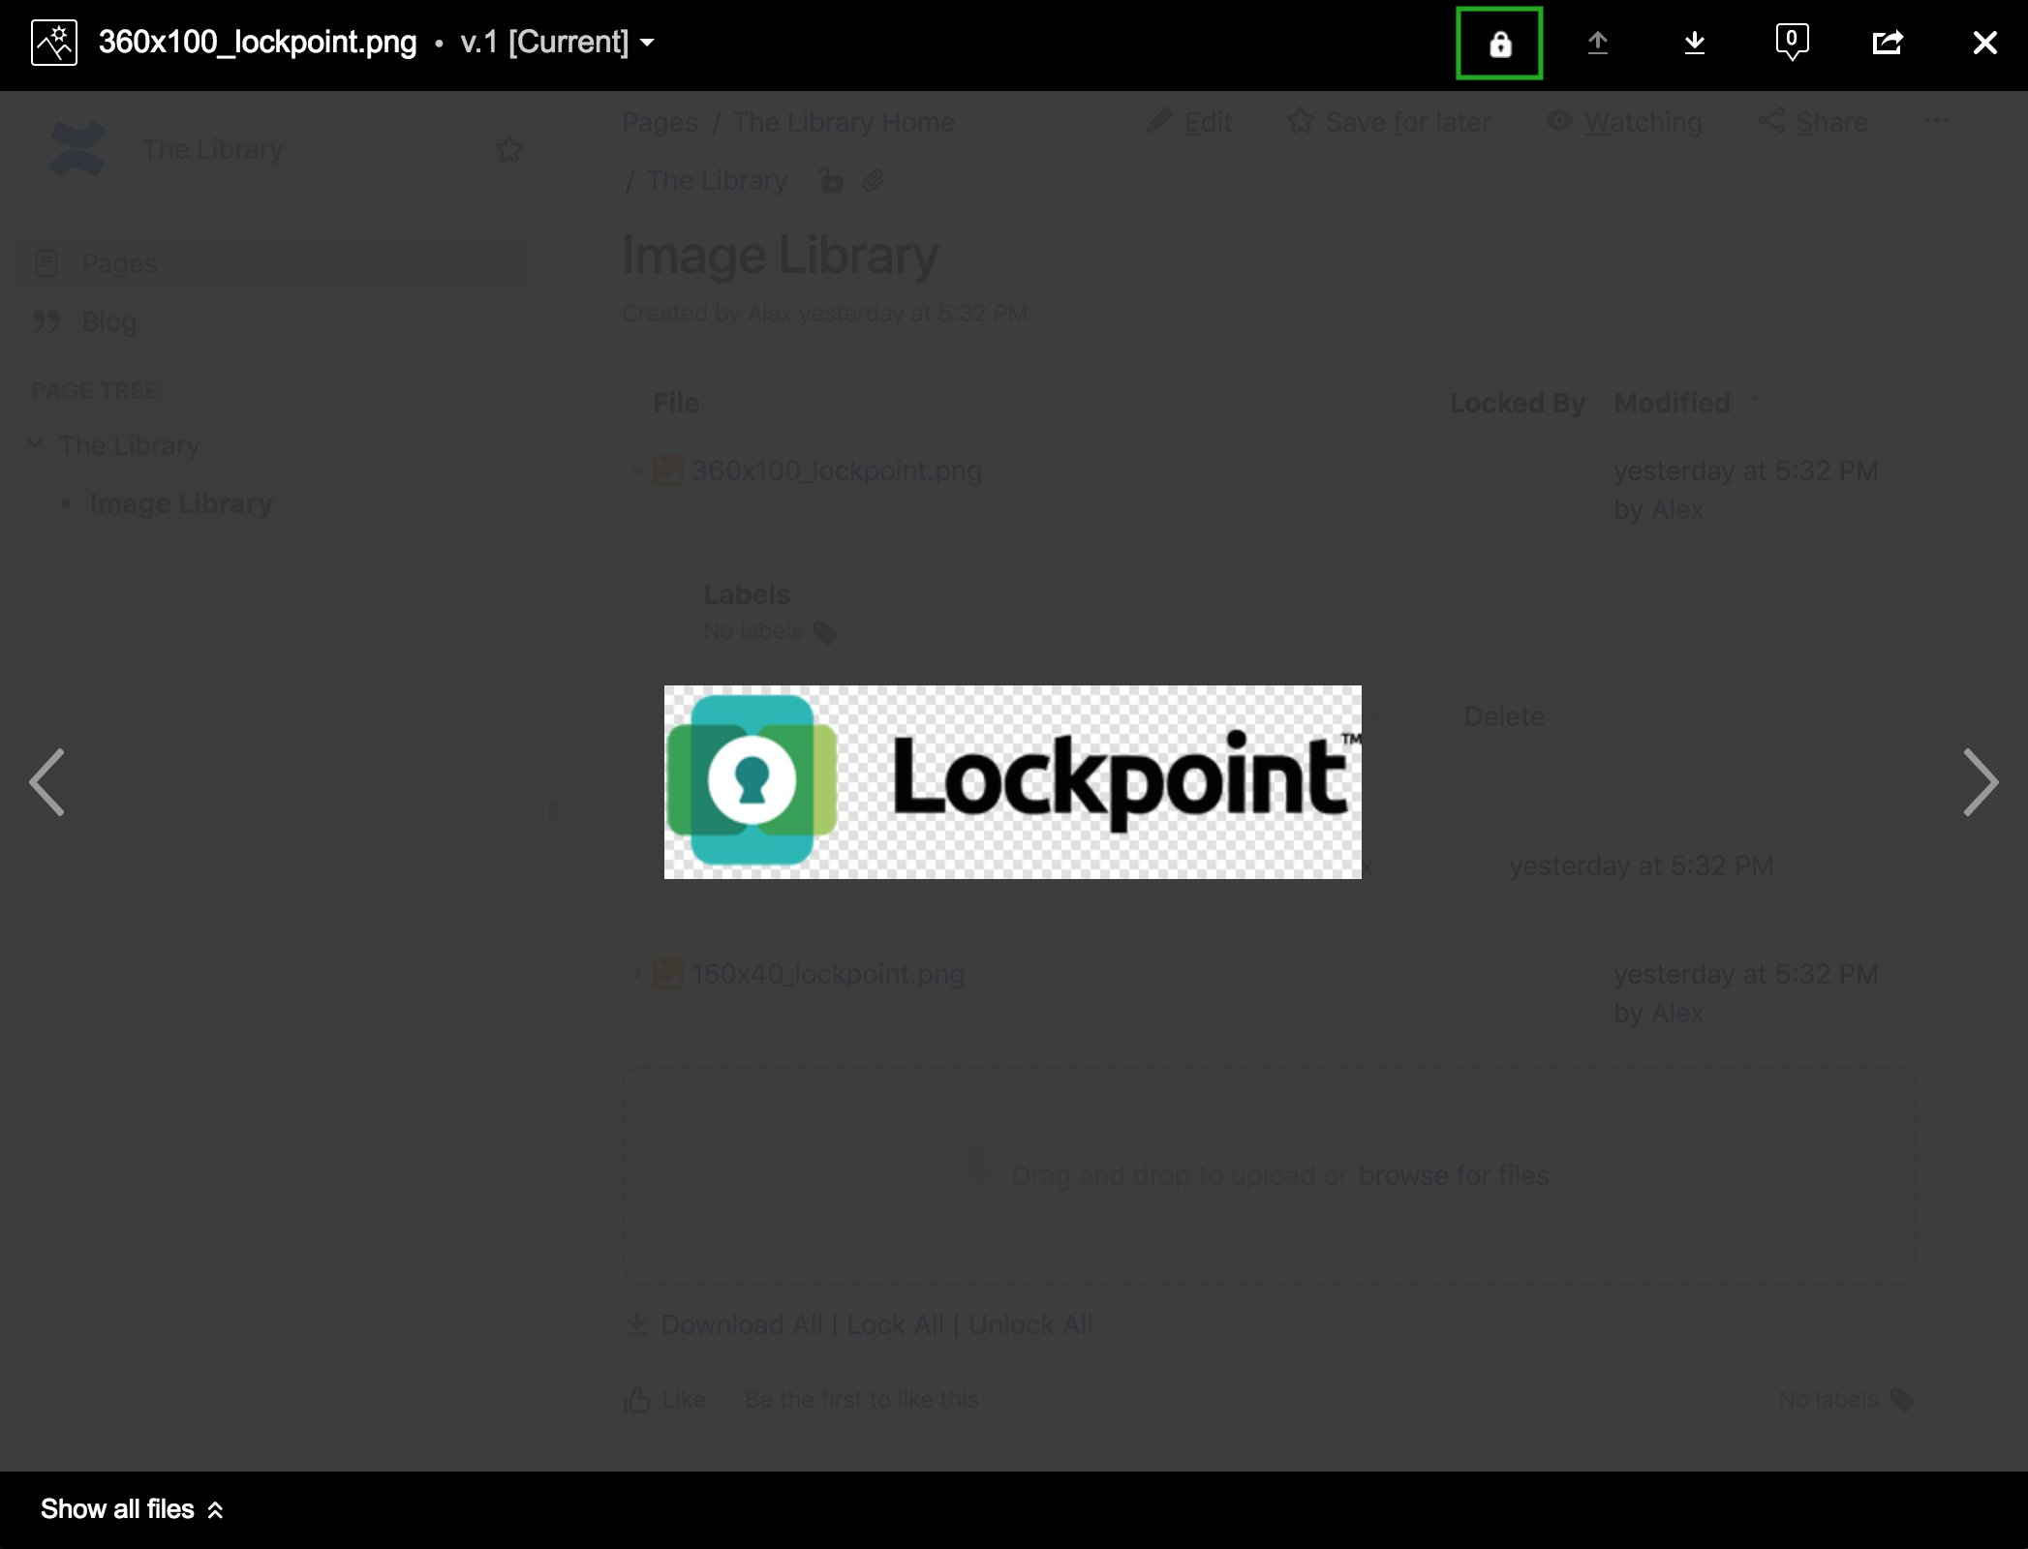Screen dimensions: 2028x1549
Task: Click Lock All link
Action: click(x=894, y=1324)
